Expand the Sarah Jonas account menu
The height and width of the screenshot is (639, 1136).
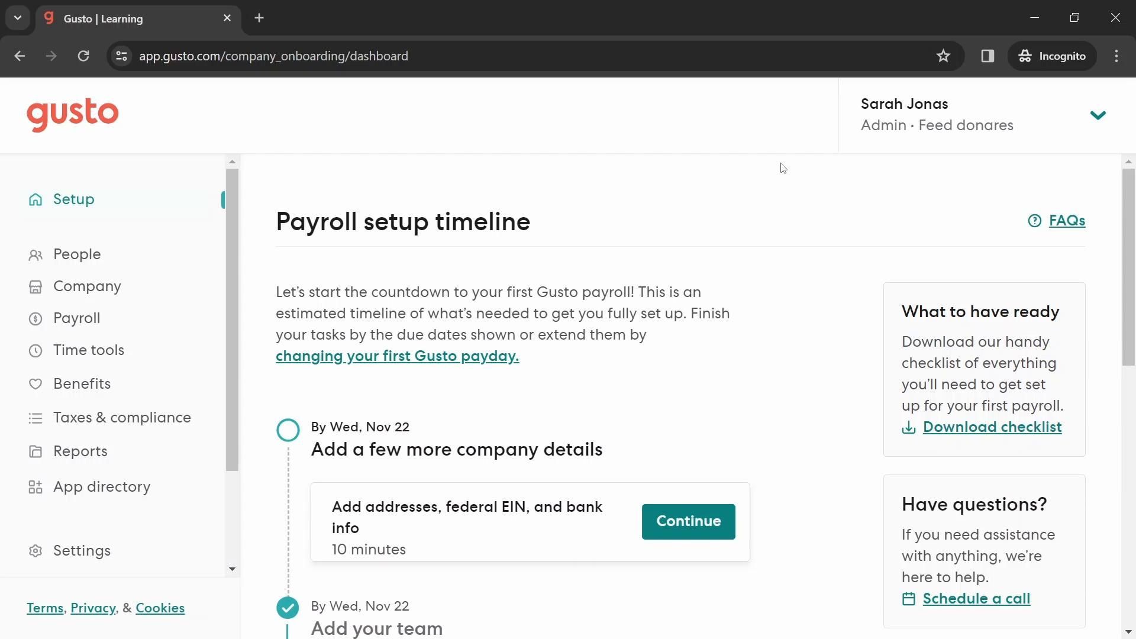(x=1098, y=115)
